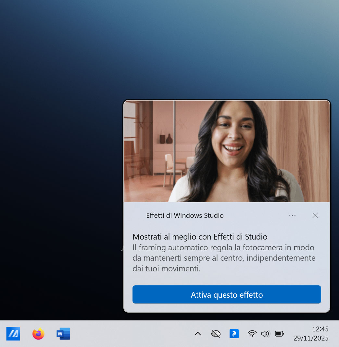Open the notification's three-dot options menu
Viewport: 339px width, 347px height.
point(292,215)
